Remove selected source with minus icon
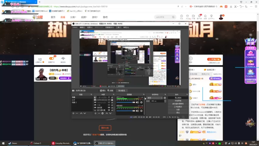 click(99, 113)
